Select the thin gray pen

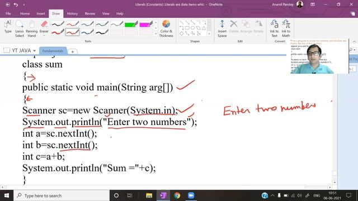point(116,23)
